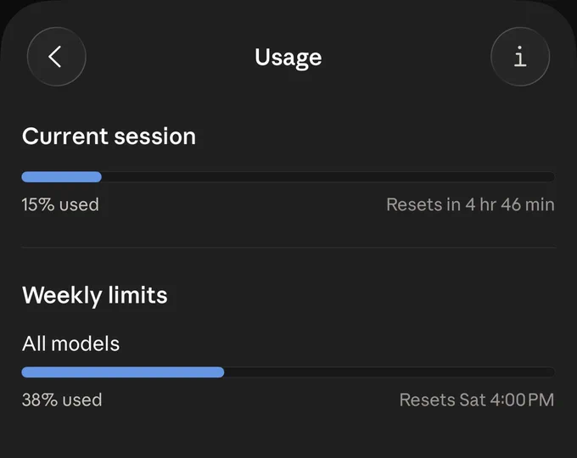Click the word 'limits' in heading
This screenshot has height=458, width=577.
(138, 295)
